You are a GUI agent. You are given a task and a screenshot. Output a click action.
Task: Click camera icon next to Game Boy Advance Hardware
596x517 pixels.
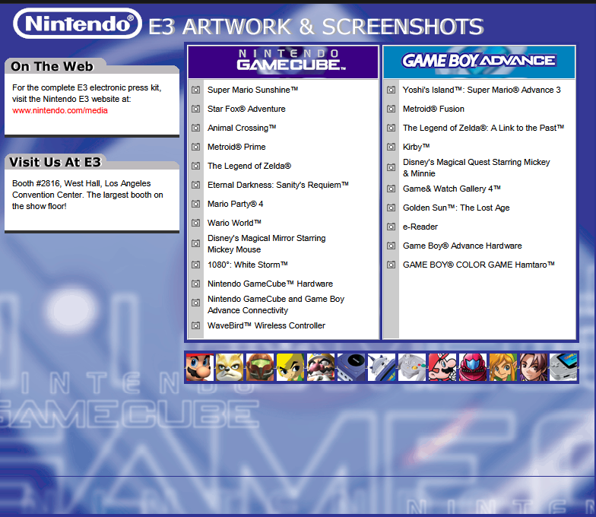point(391,246)
